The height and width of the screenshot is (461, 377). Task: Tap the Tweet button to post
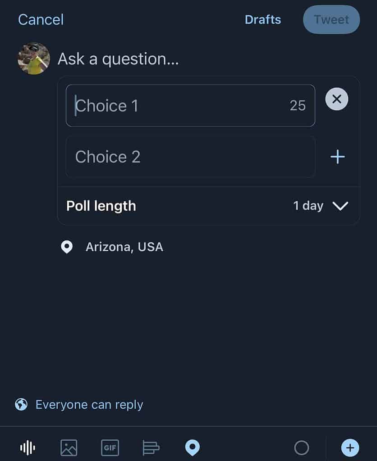click(x=331, y=19)
